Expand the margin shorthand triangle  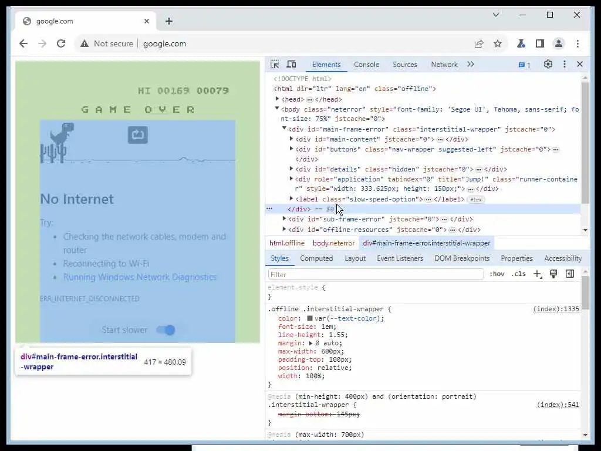tap(311, 343)
